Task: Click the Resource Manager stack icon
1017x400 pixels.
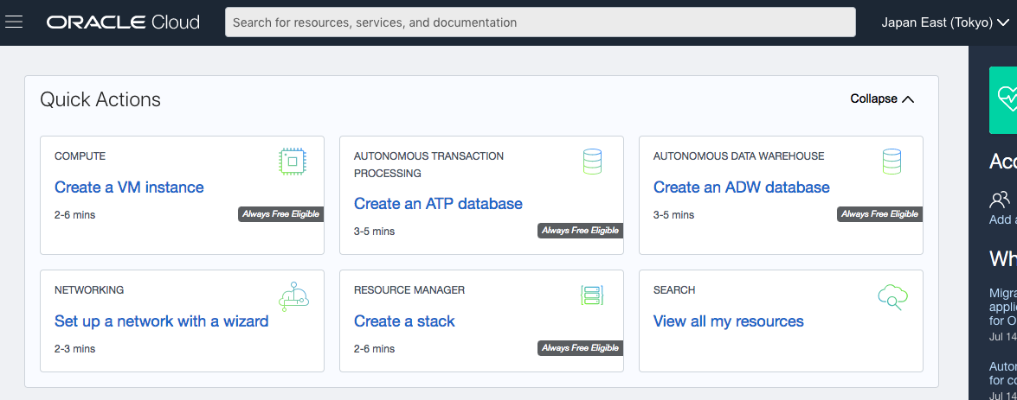Action: 592,296
